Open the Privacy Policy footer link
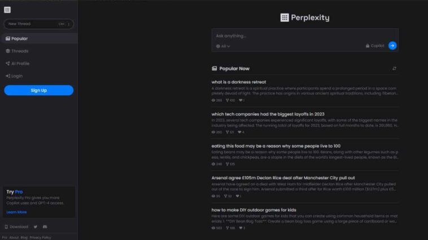 (40, 238)
